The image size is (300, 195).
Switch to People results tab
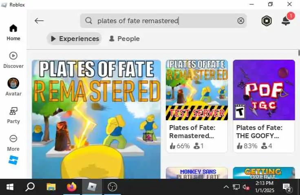click(x=124, y=39)
